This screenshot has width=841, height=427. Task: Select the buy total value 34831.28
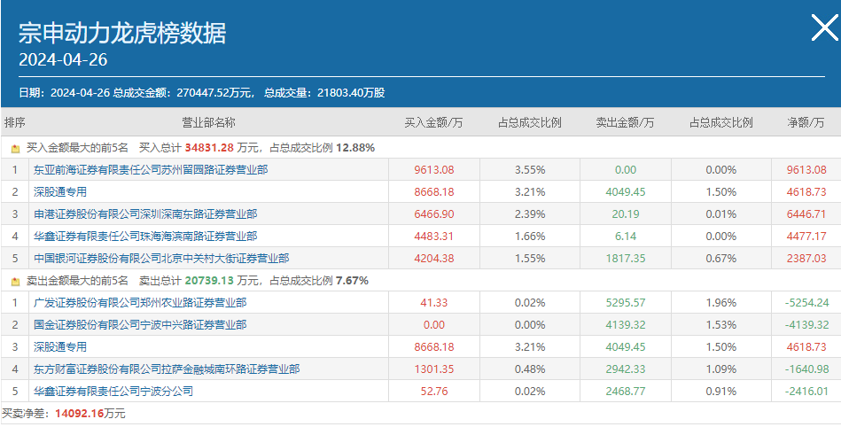tap(210, 148)
